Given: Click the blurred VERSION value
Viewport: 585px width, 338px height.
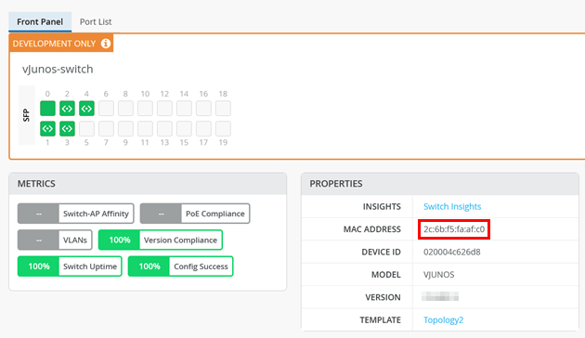Looking at the screenshot, I should (x=440, y=297).
